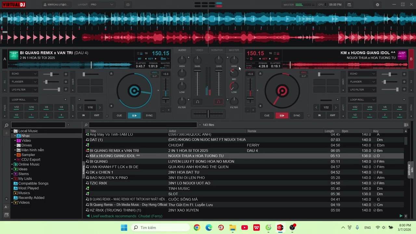Click the crossfader
Viewport: 416px width, 234px height.
tap(208, 114)
